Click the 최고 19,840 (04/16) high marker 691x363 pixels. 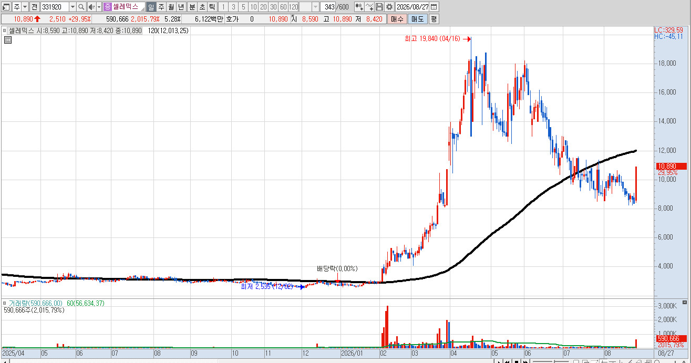pyautogui.click(x=432, y=38)
